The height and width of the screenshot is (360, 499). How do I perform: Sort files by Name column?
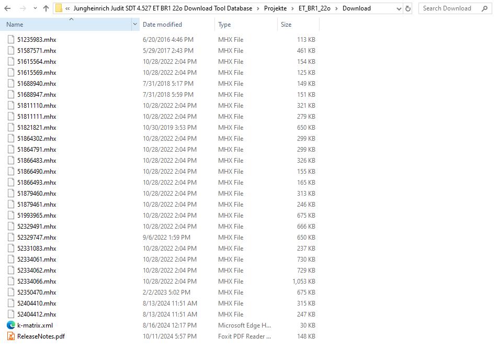coord(15,25)
